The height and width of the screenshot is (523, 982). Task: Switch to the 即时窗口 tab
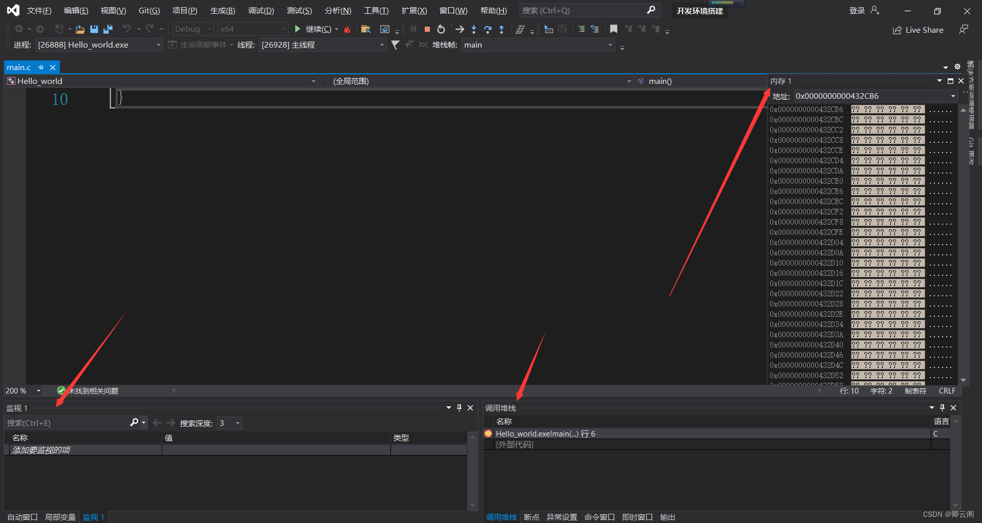coord(637,517)
